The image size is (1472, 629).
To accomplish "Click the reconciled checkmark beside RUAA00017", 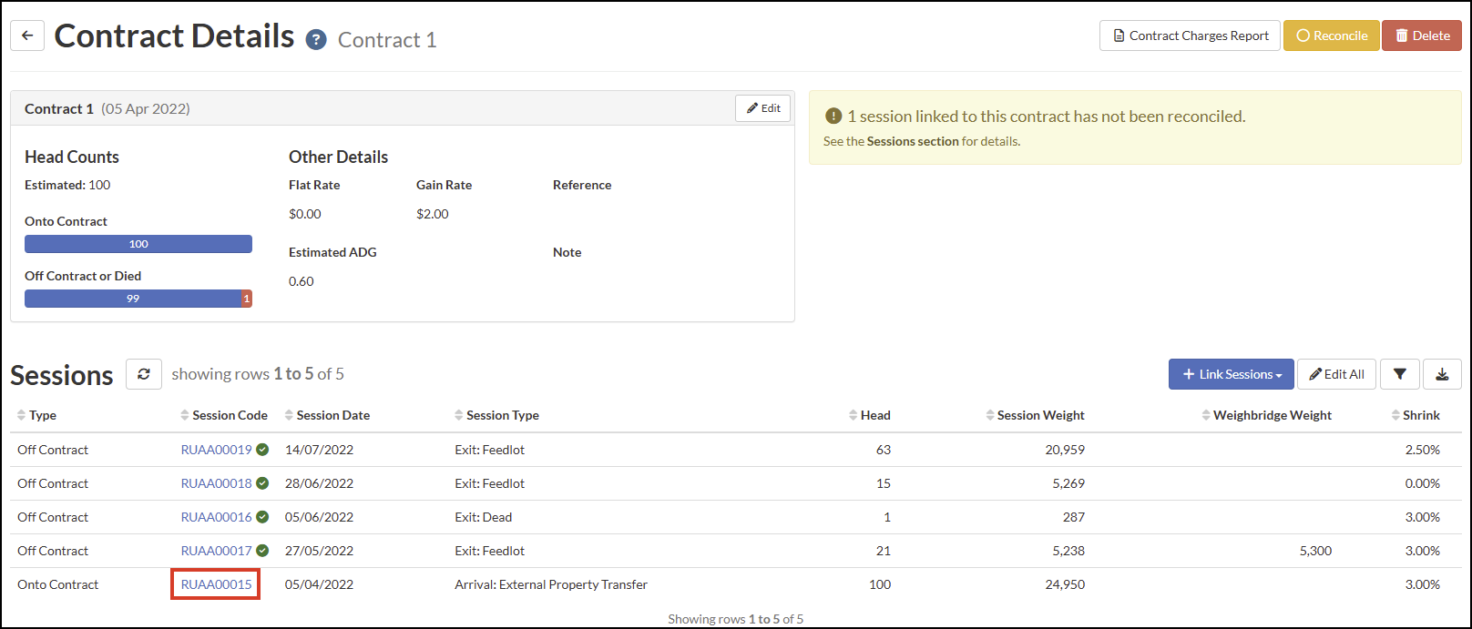I will click(x=262, y=551).
